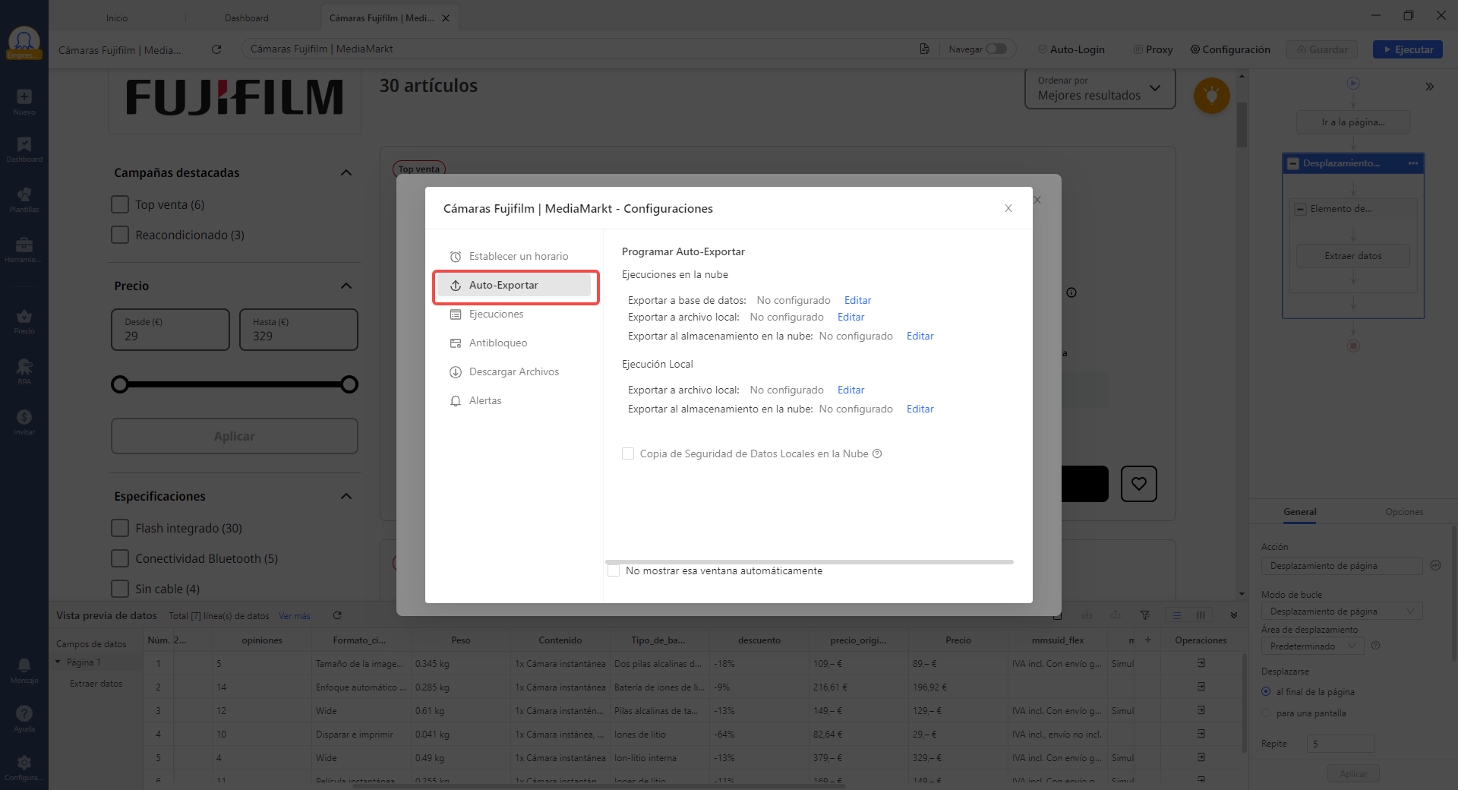Click the heart favorite icon on product
Viewport: 1458px width, 790px height.
pos(1138,484)
